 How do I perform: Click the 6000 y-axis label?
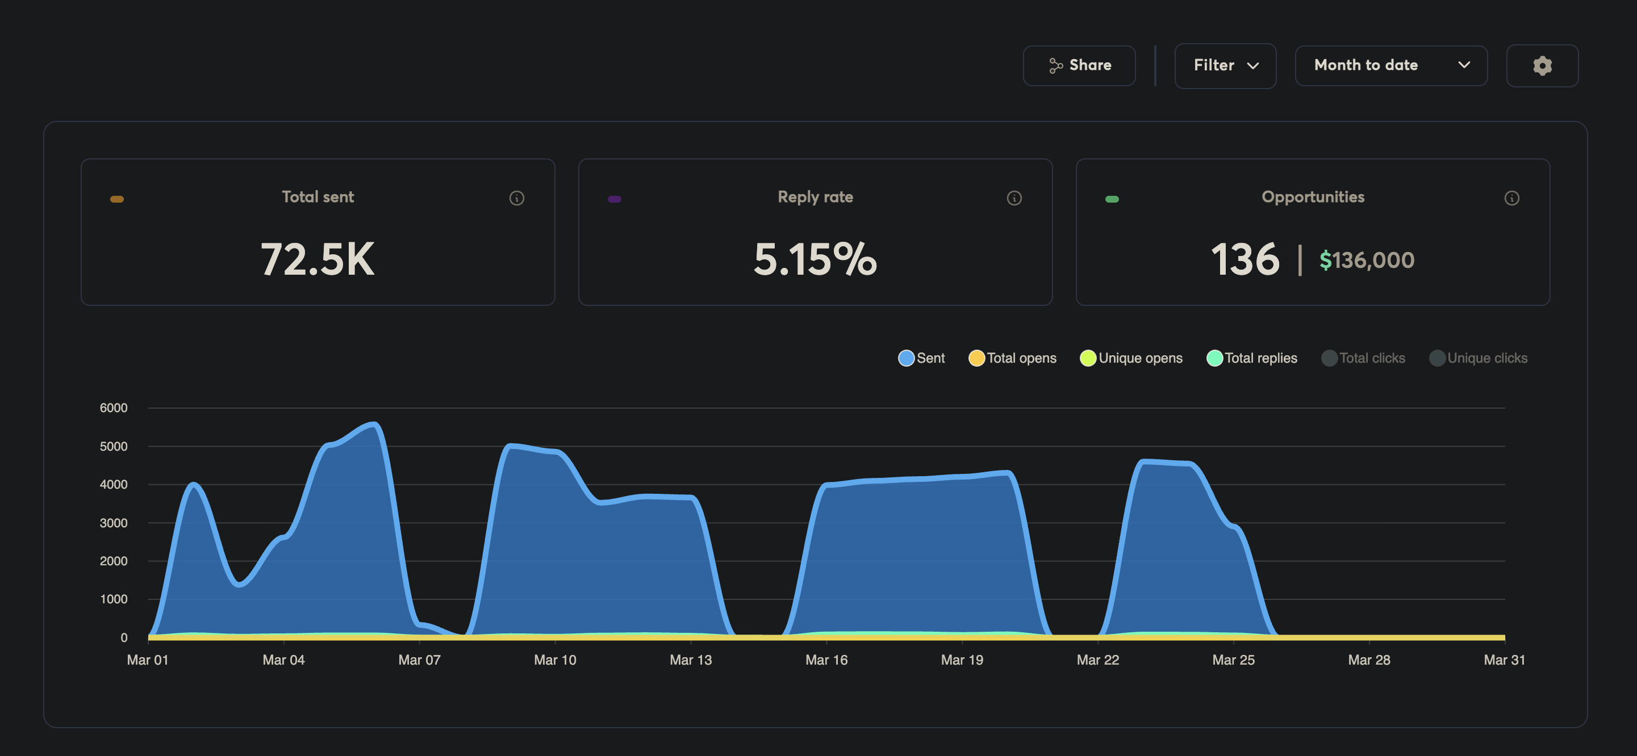click(x=114, y=408)
